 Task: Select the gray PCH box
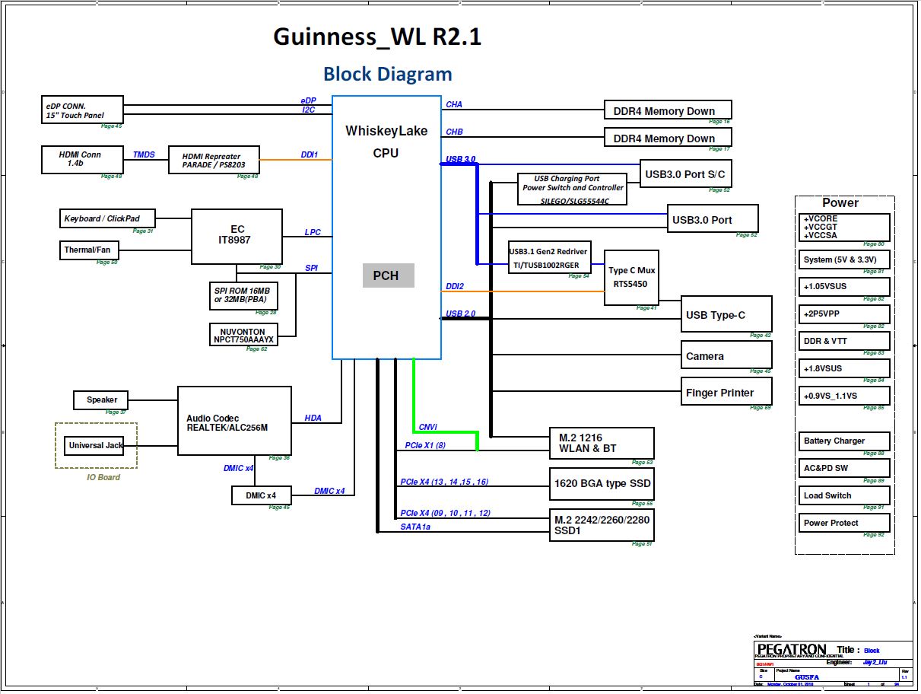(x=388, y=275)
